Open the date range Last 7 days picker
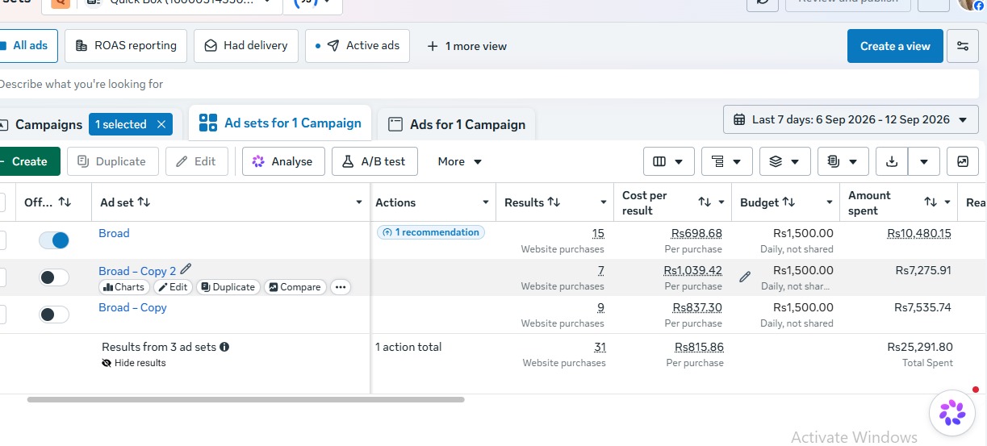The width and height of the screenshot is (987, 446). coord(851,119)
